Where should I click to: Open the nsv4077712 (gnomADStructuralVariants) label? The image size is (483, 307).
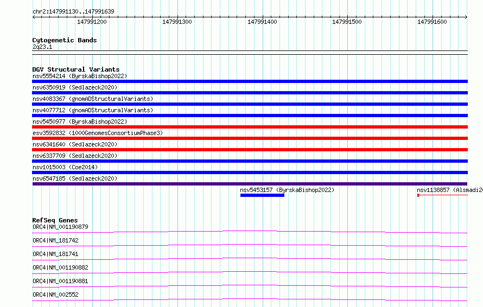click(x=93, y=110)
